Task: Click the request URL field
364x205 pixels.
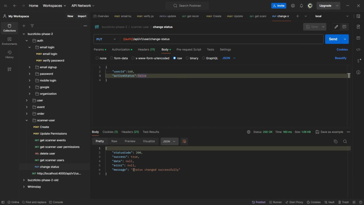Action: coord(222,39)
